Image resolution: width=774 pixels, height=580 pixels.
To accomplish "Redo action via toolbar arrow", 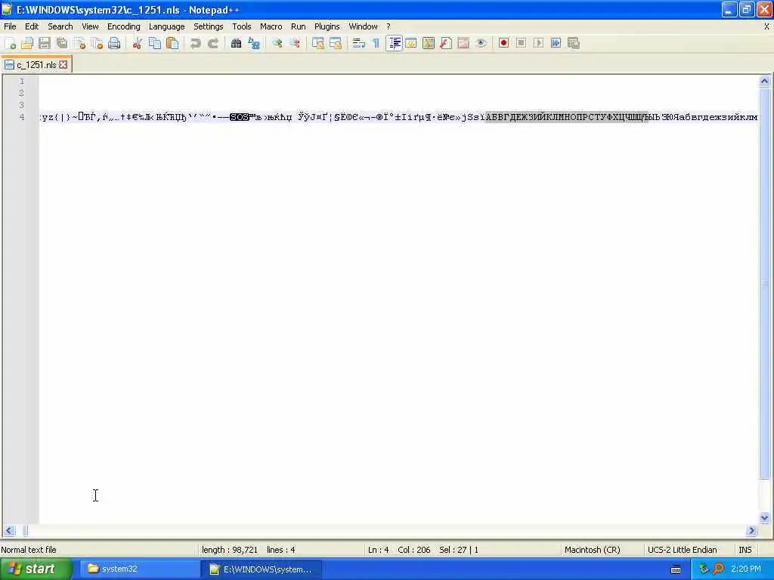I will pos(213,43).
